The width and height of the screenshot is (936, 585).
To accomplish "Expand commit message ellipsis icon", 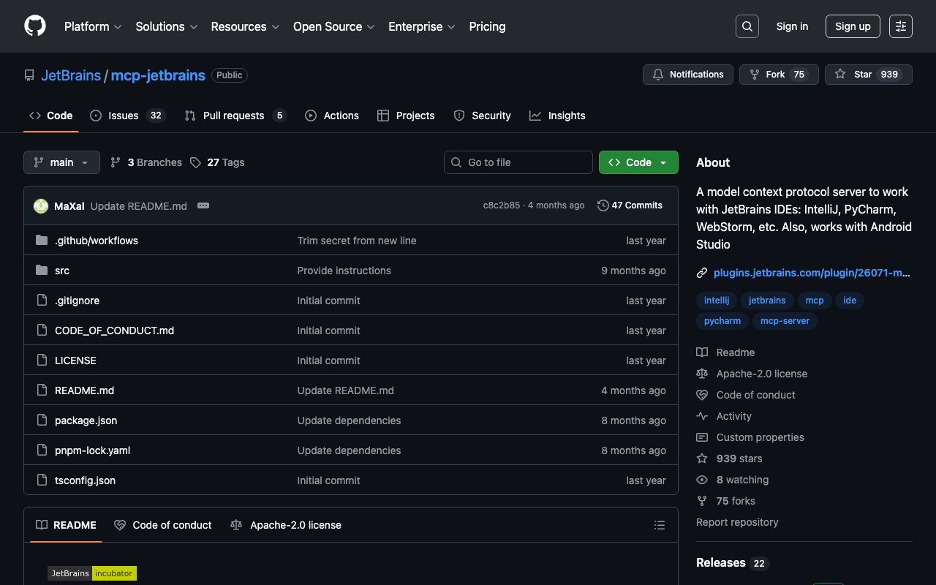I will tap(203, 206).
